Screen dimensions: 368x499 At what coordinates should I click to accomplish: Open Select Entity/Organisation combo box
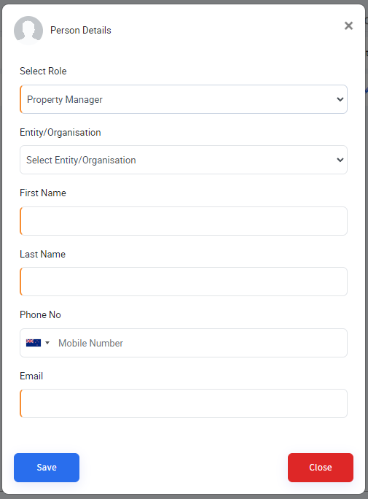(x=184, y=160)
